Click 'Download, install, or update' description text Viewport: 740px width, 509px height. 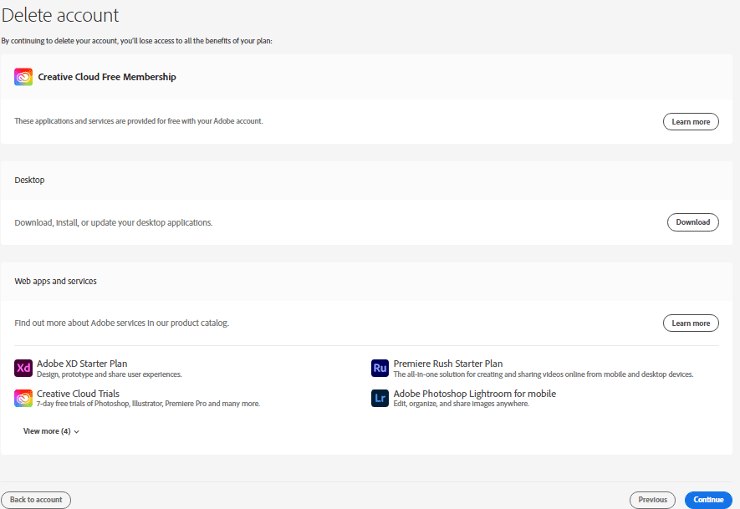click(x=113, y=222)
